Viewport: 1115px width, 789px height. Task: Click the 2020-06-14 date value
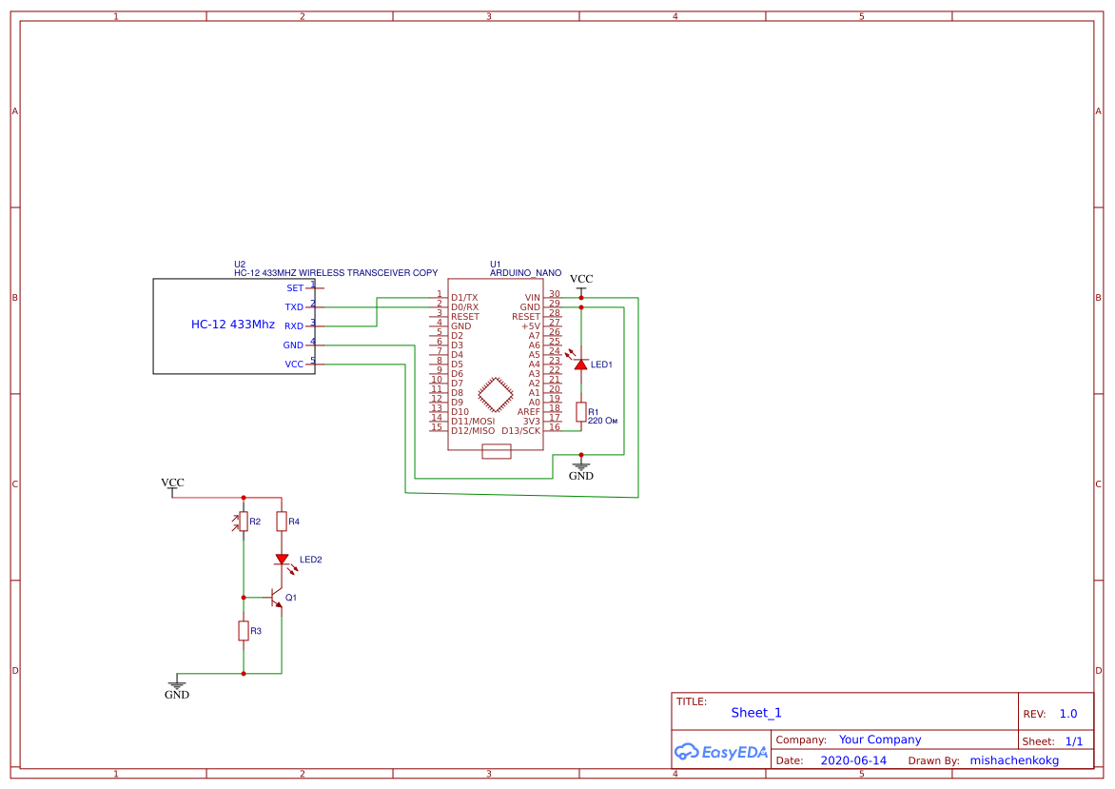coord(853,760)
